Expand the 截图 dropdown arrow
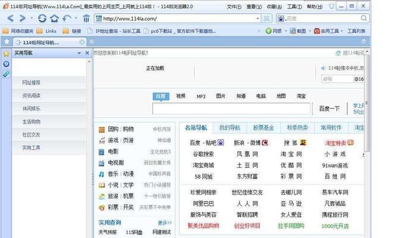 [x=310, y=31]
